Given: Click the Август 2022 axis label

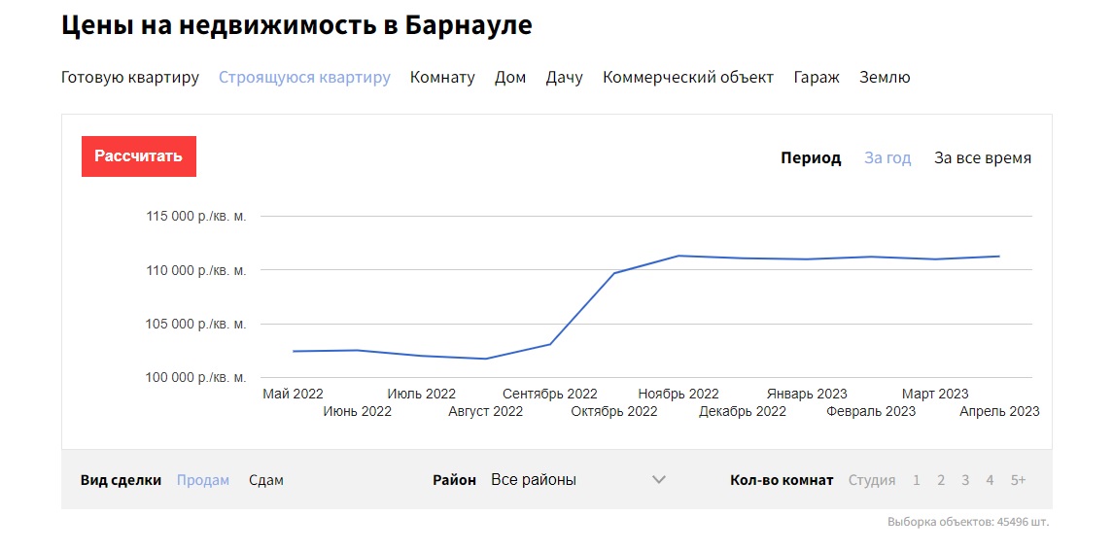Looking at the screenshot, I should tap(485, 411).
